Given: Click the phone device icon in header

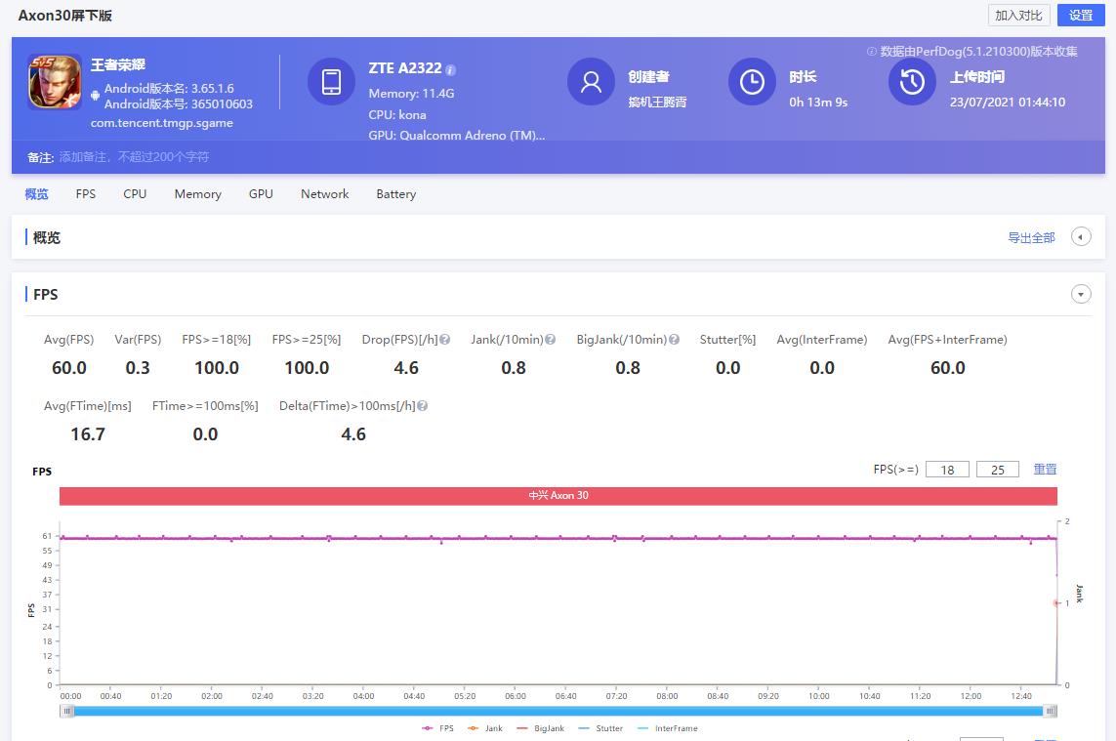Looking at the screenshot, I should point(331,82).
